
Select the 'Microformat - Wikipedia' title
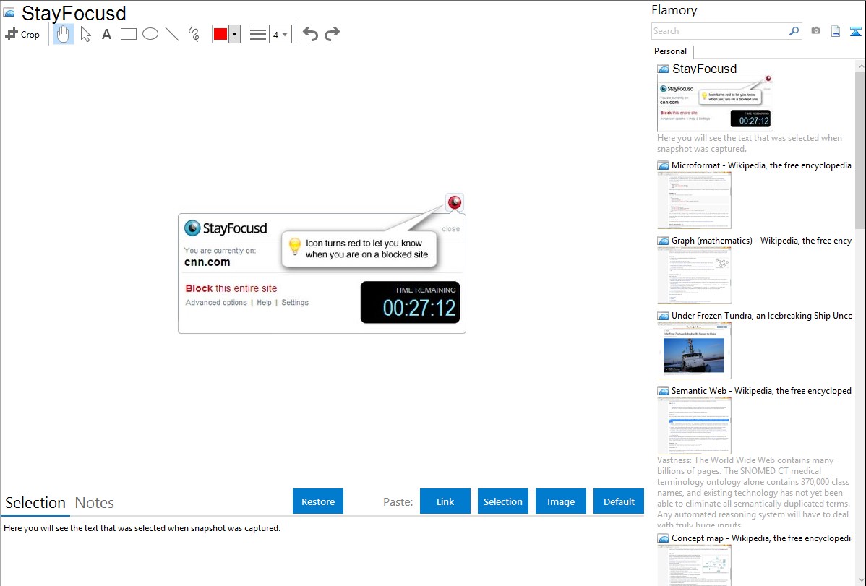(x=761, y=165)
